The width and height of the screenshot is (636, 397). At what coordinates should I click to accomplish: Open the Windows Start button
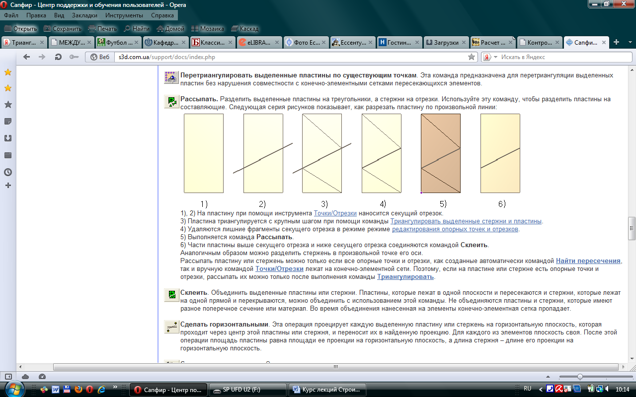[14, 389]
